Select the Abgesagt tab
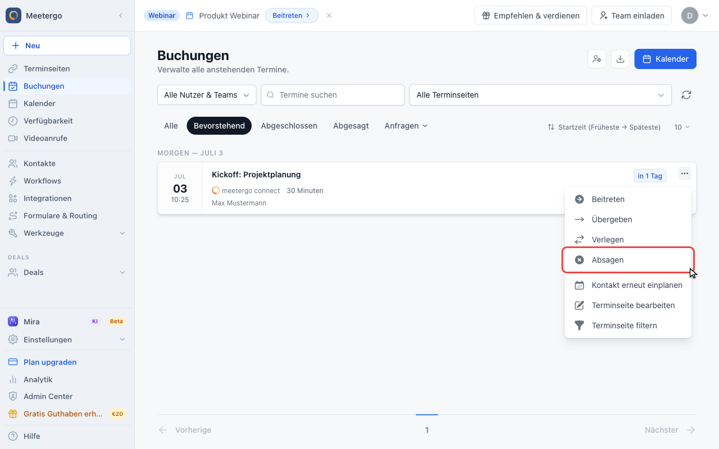The width and height of the screenshot is (719, 449). click(x=351, y=126)
